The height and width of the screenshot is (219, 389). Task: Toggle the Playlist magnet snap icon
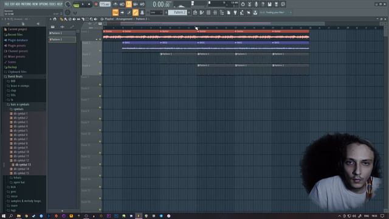(55, 19)
